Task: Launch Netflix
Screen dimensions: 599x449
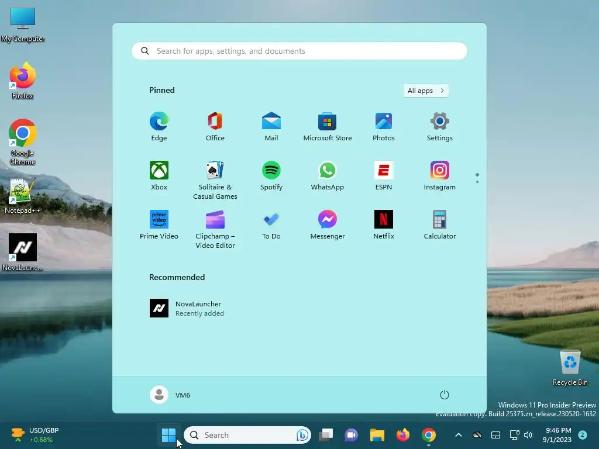Action: coord(384,225)
